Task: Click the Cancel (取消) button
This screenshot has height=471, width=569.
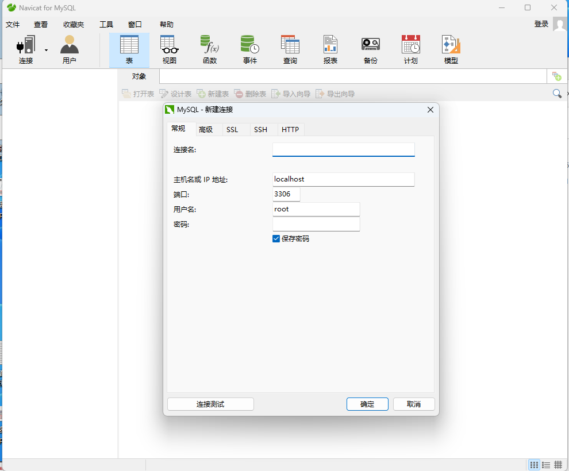Action: (414, 404)
